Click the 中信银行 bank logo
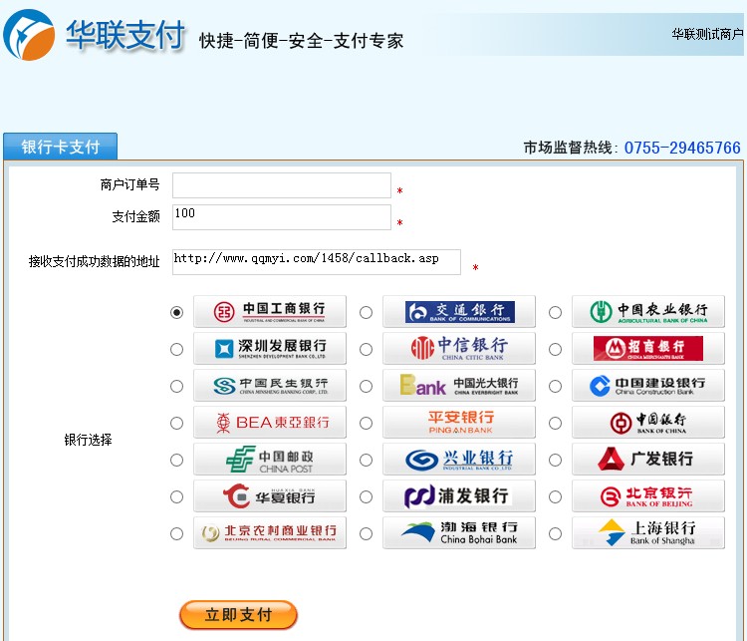The width and height of the screenshot is (747, 641). click(459, 349)
